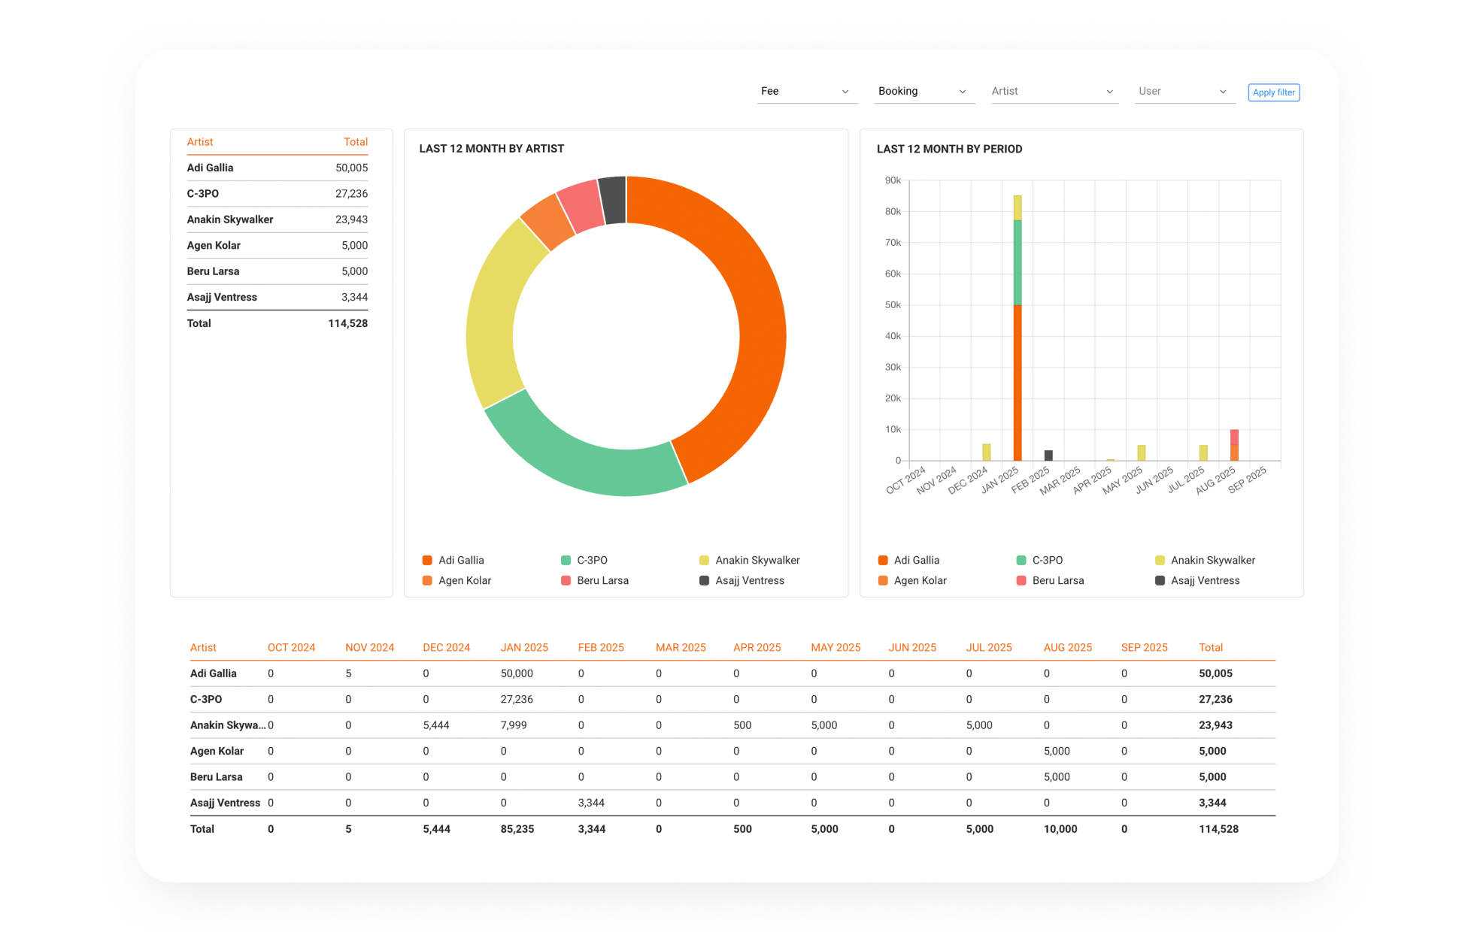Click the AUG 2025 bar in period chart
Screen dimensions: 1474x932
[1234, 445]
